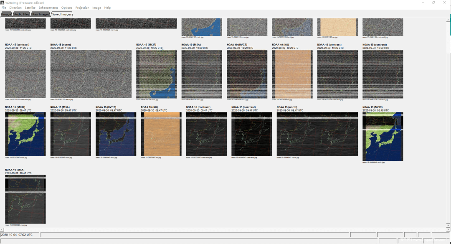Select NOAA 15 (MCIR) 09:47 UTC thumbnail
The width and height of the screenshot is (451, 244).
point(25,134)
